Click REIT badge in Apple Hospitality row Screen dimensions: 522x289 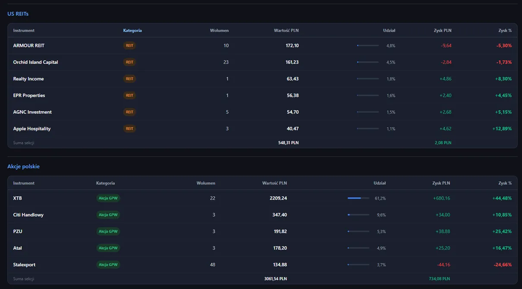[x=129, y=129]
